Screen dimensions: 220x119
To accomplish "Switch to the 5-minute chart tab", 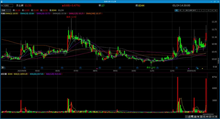I will point(205,10).
